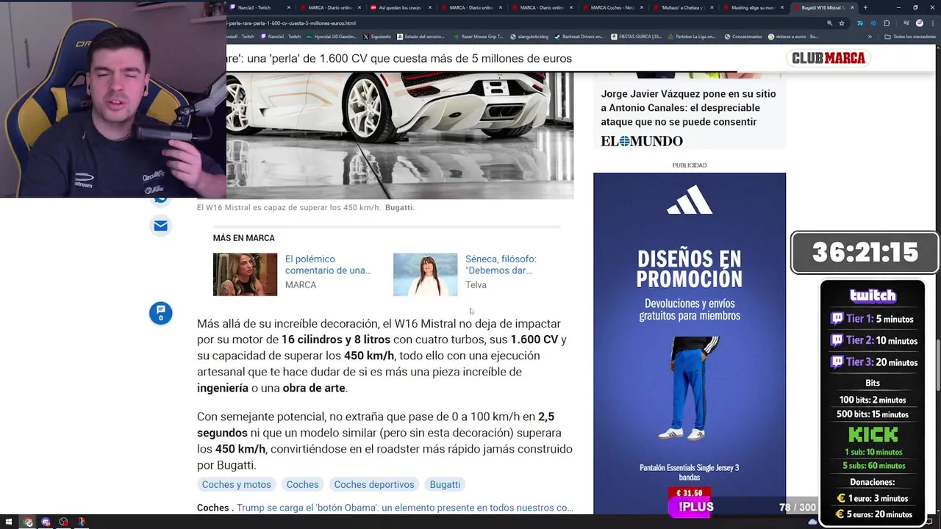Image resolution: width=941 pixels, height=529 pixels.
Task: Close the Bugatti W16 Mistral tab
Action: [x=854, y=7]
